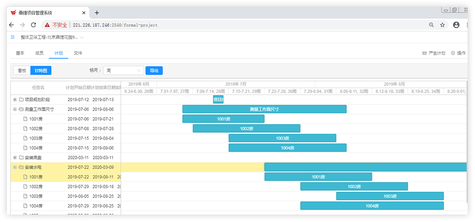Click the 1003房 Gantt bar under 测量工作面尺寸
475x222 pixels.
pyautogui.click(x=282, y=138)
